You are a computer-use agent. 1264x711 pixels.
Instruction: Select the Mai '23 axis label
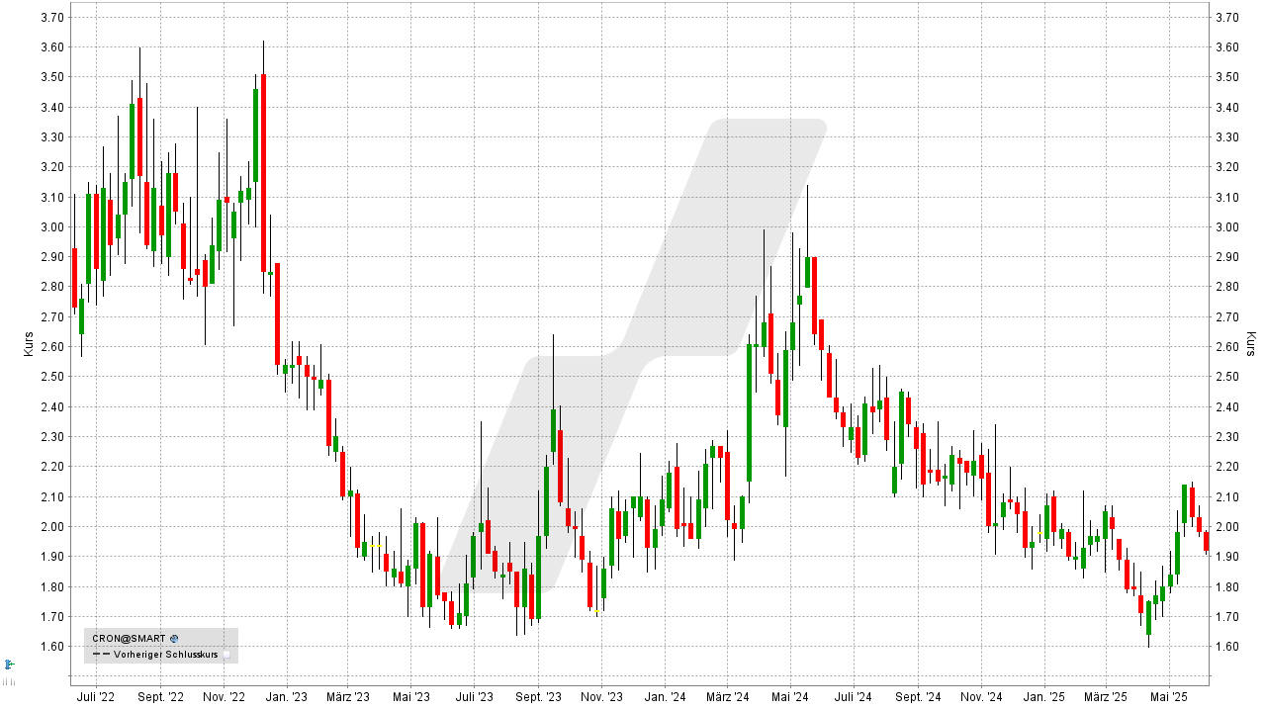tap(411, 697)
